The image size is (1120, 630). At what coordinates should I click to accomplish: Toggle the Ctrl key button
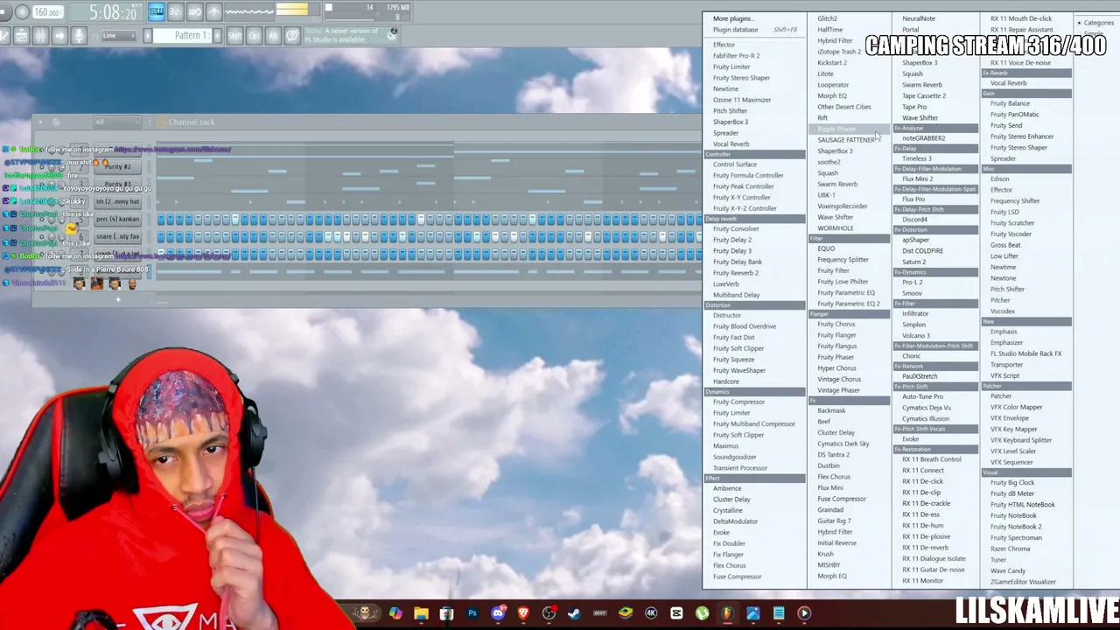[254, 36]
